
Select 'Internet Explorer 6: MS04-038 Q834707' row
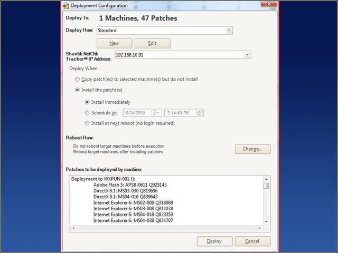pos(133,220)
